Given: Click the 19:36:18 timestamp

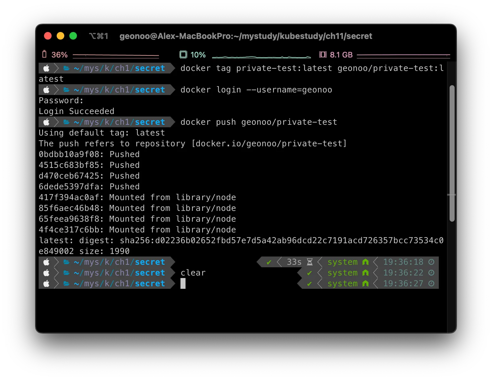Looking at the screenshot, I should (x=403, y=262).
